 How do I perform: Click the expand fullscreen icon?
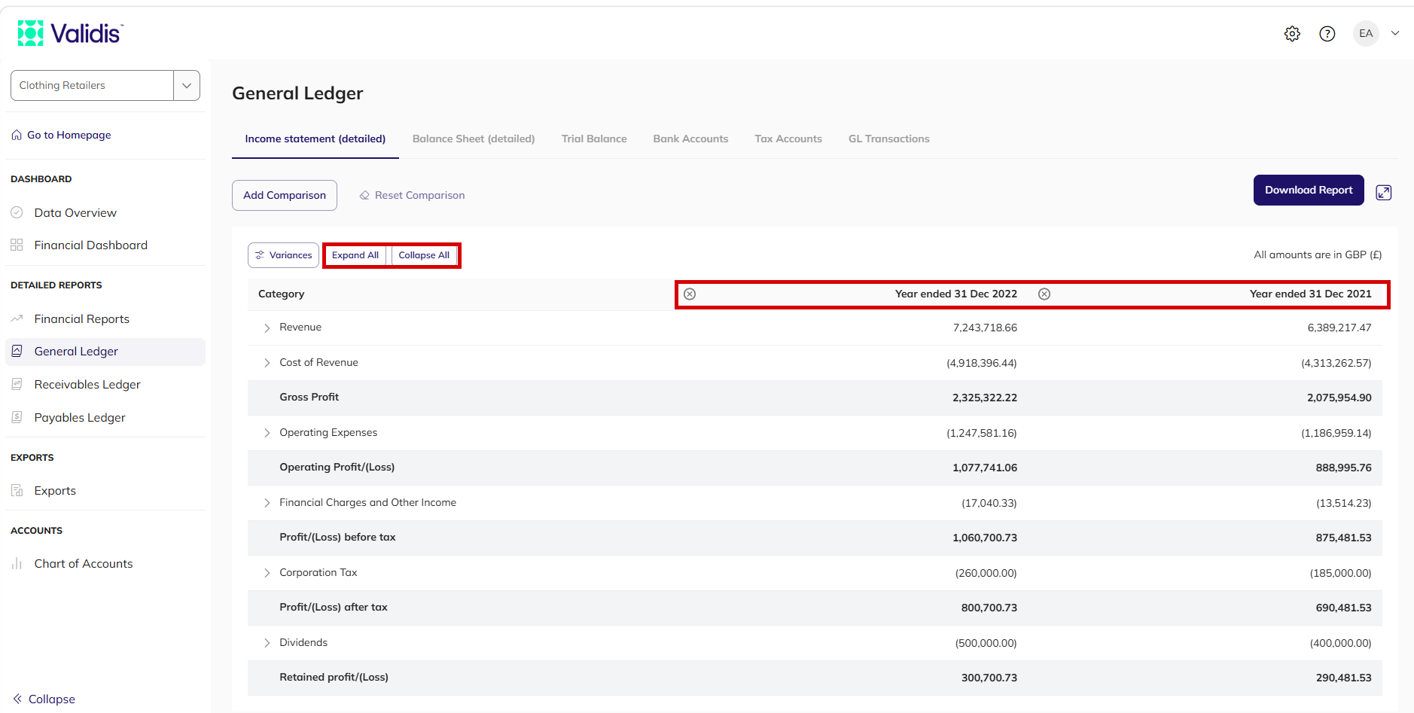point(1384,193)
